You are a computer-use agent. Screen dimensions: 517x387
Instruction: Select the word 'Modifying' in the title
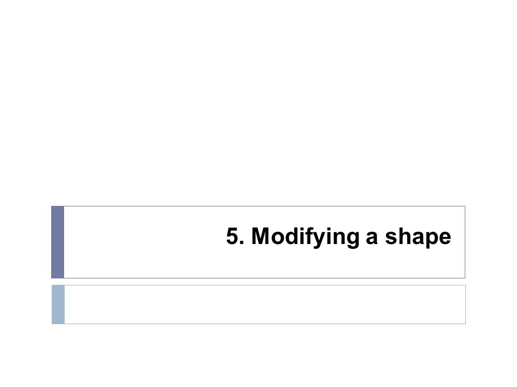point(305,236)
